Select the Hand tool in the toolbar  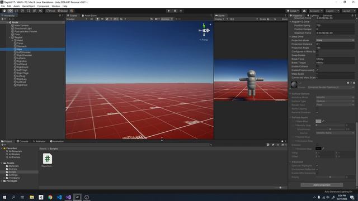point(4,11)
